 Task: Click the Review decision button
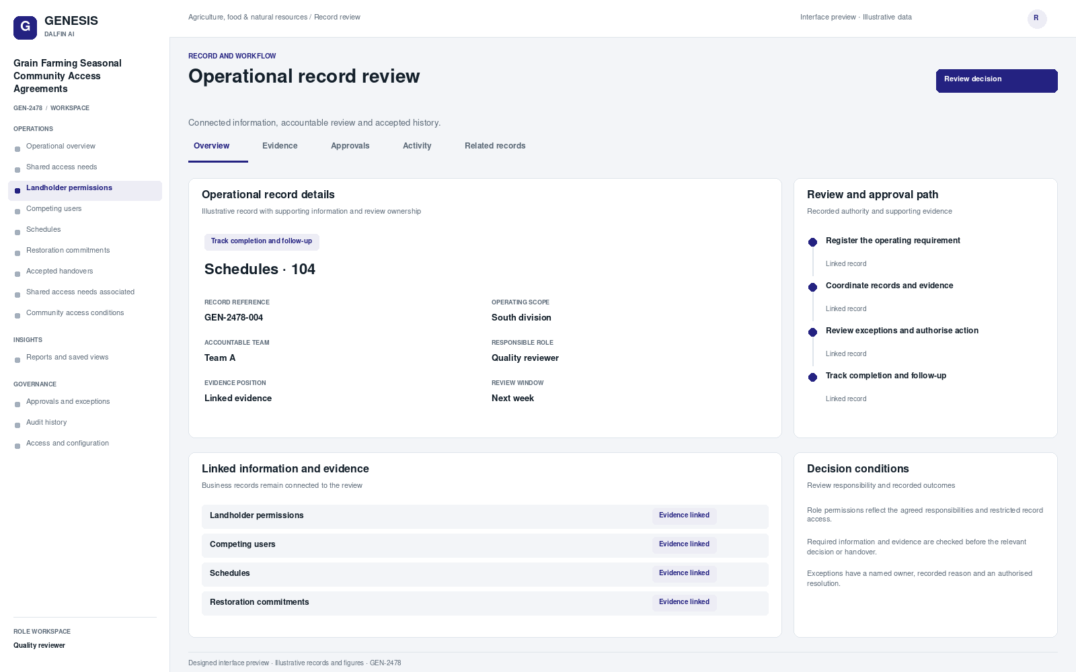[x=997, y=81]
